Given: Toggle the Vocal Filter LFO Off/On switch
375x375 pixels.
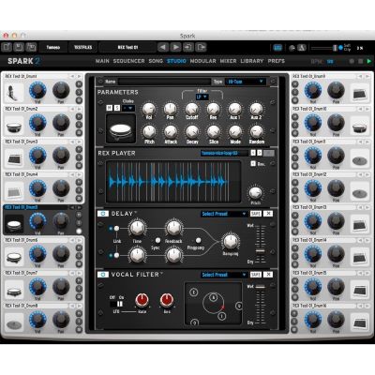Looking at the screenshot, I should point(116,304).
